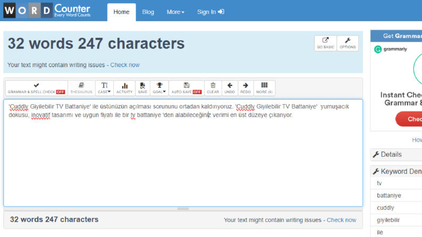Switch to Go Basic view
The image size is (422, 237).
pyautogui.click(x=325, y=43)
